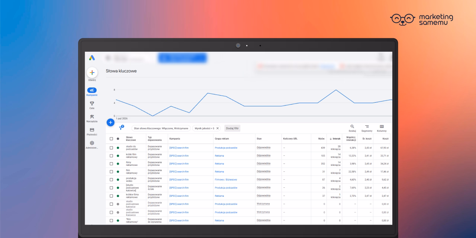Sort by the Interakc. column header
The height and width of the screenshot is (238, 476).
click(x=335, y=139)
